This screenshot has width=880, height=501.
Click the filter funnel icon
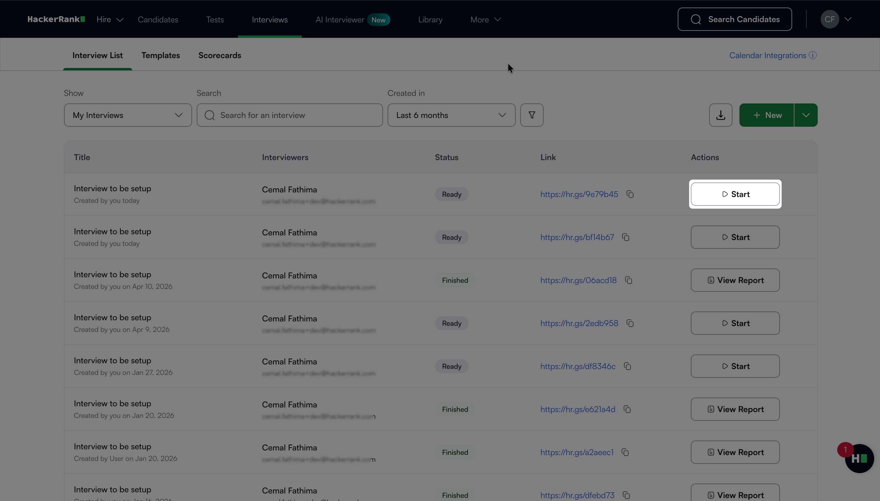coord(532,115)
